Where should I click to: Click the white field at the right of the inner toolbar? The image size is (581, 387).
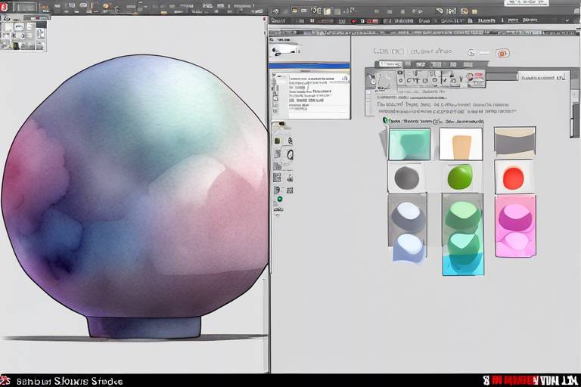tap(543, 77)
